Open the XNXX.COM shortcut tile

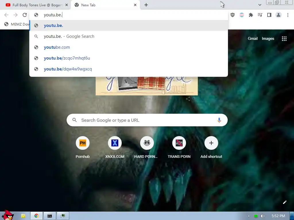[115, 148]
